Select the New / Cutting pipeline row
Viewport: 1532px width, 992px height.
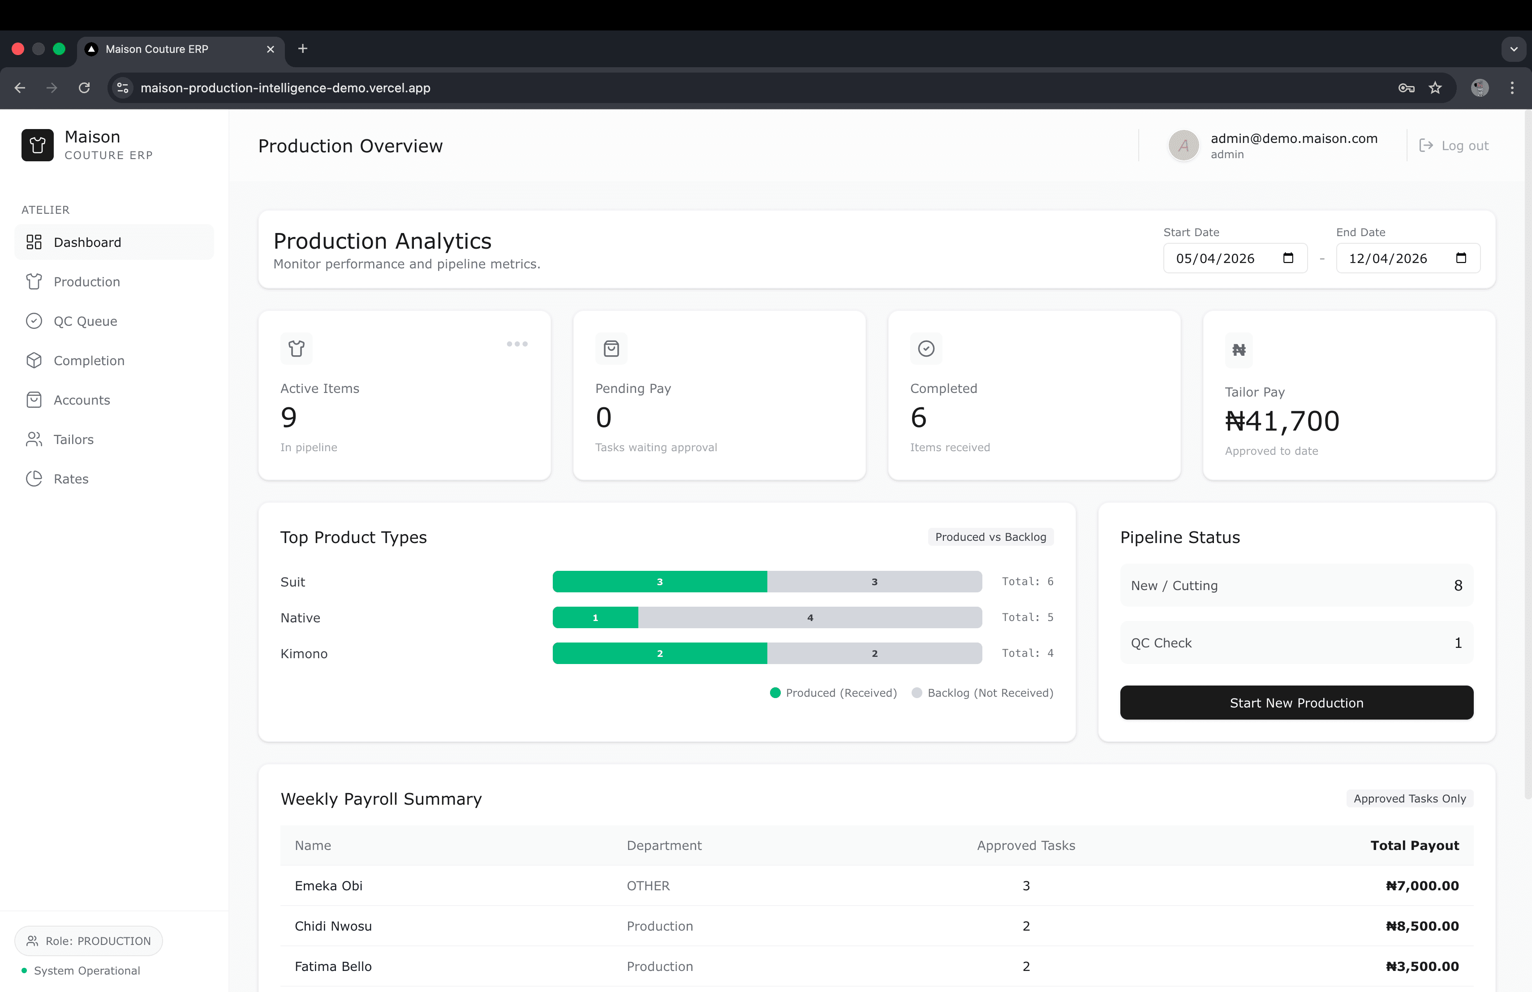pos(1296,585)
